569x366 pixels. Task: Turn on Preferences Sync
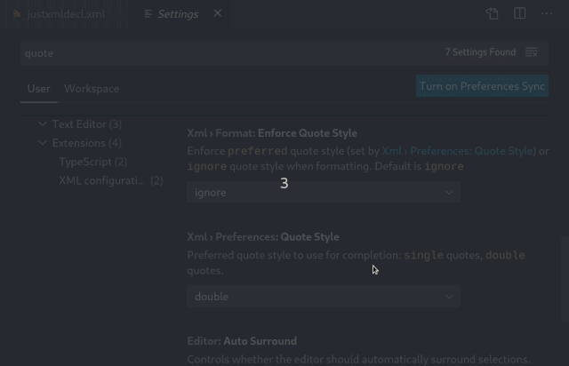point(482,86)
